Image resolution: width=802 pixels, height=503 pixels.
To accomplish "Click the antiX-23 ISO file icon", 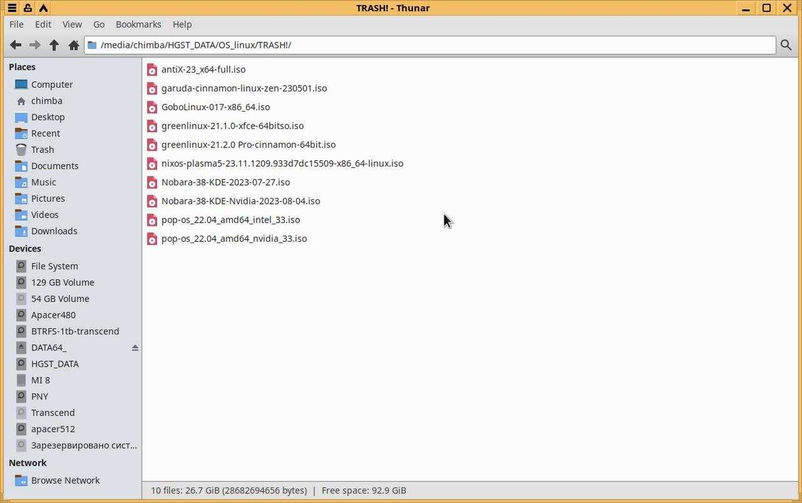I will point(152,69).
